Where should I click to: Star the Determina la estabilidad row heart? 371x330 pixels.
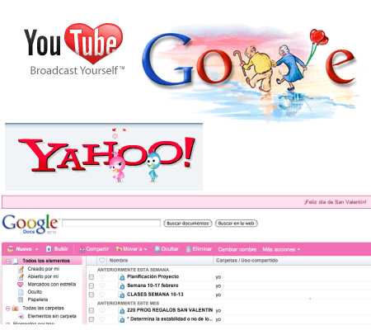point(102,319)
